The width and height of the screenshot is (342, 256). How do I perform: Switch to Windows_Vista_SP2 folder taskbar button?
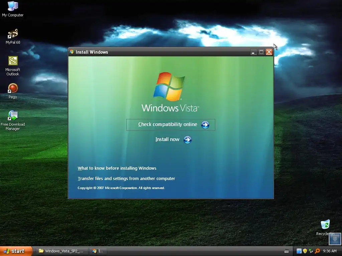(61, 251)
